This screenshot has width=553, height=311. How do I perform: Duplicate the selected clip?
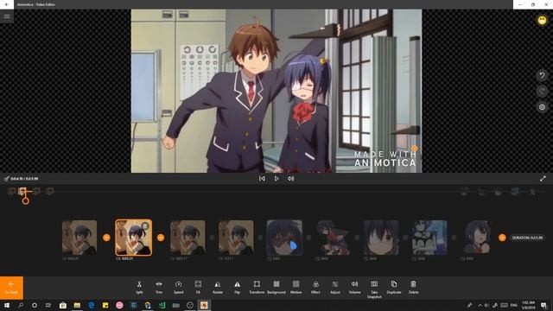pos(394,287)
